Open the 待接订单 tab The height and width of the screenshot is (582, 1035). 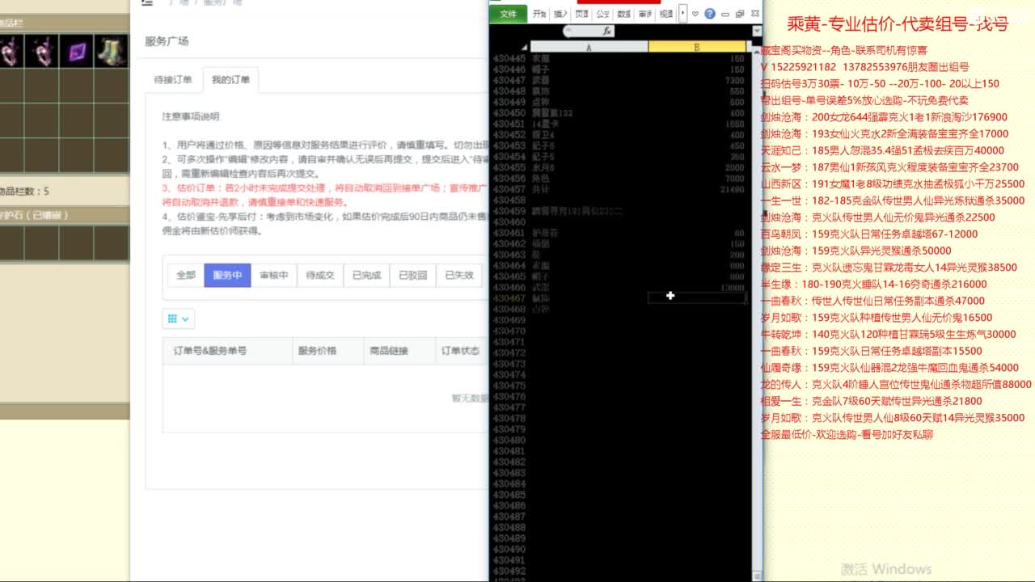pyautogui.click(x=173, y=80)
